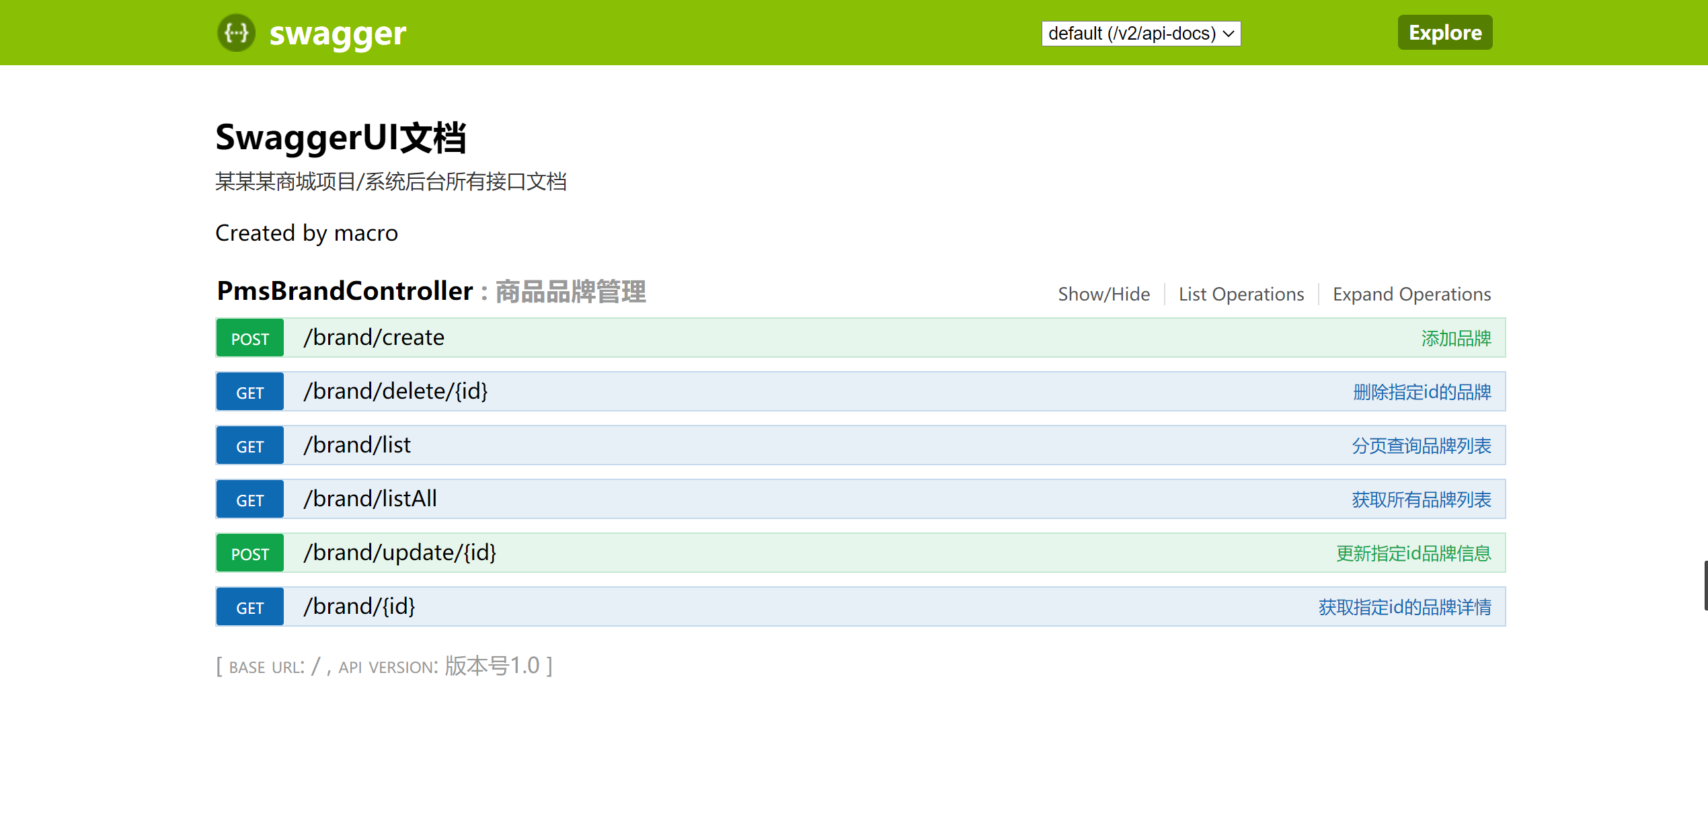This screenshot has width=1708, height=831.
Task: Click the page scrollbar thumb on right edge
Action: click(1705, 585)
